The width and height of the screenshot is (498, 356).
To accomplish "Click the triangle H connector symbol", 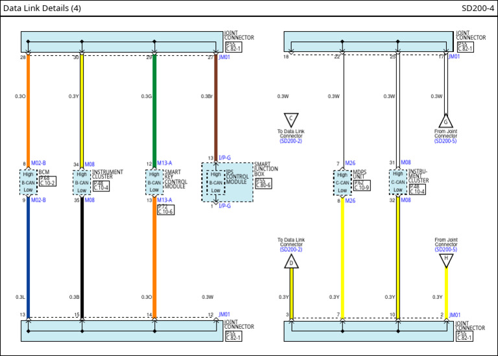I will point(446,260).
